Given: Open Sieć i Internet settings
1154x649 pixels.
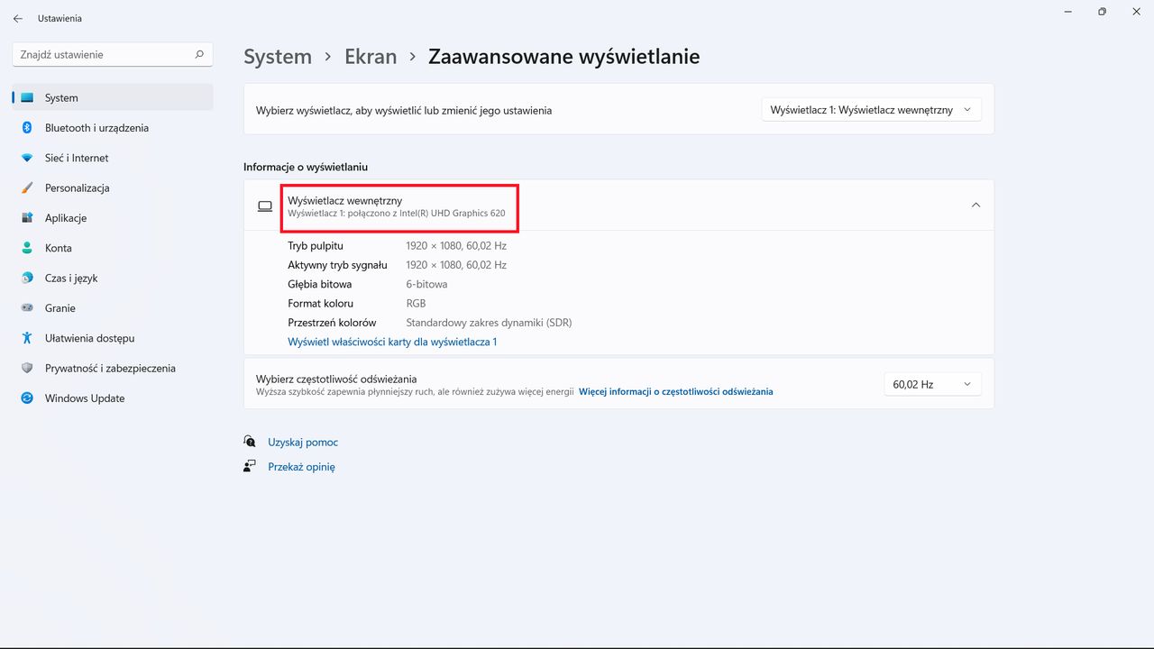Looking at the screenshot, I should [x=77, y=158].
